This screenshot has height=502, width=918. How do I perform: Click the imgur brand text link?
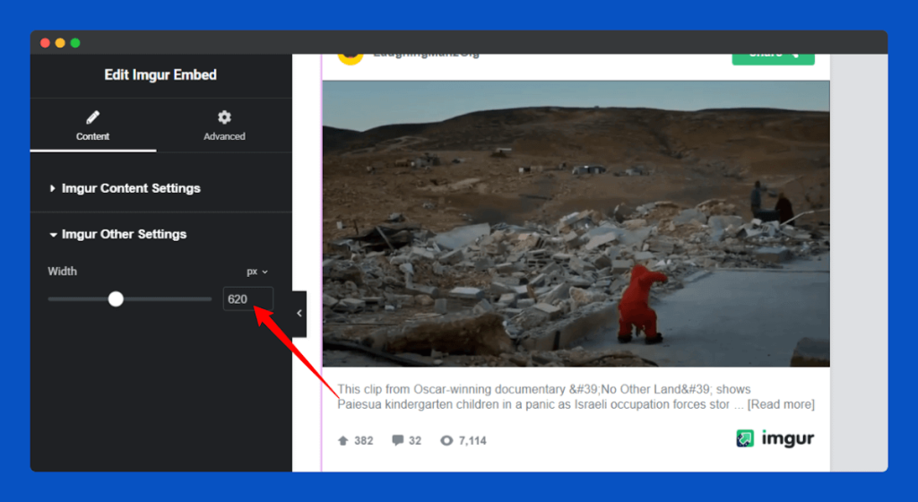point(787,438)
